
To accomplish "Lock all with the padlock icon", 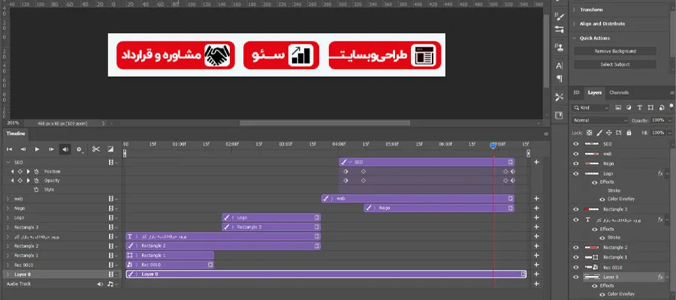I will 629,133.
